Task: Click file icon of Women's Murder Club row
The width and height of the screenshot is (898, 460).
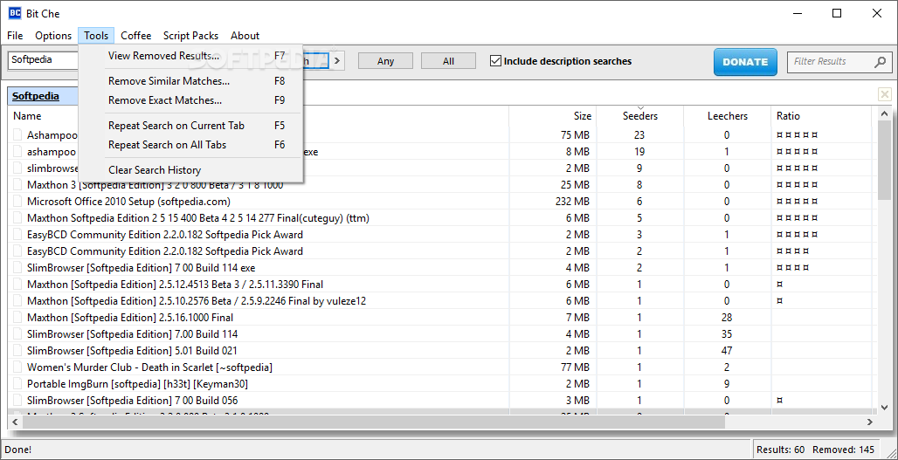Action: click(17, 367)
